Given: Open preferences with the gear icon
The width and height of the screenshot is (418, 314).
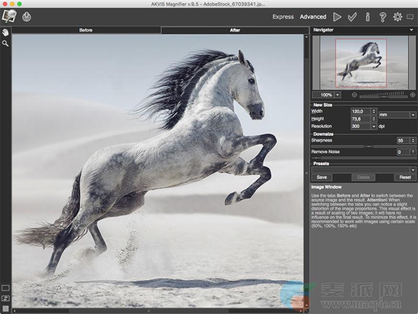Looking at the screenshot, I should pyautogui.click(x=398, y=17).
